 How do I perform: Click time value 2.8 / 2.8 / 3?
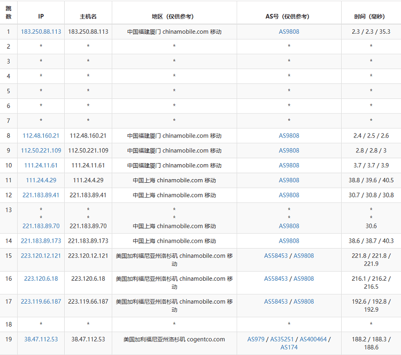pos(371,151)
